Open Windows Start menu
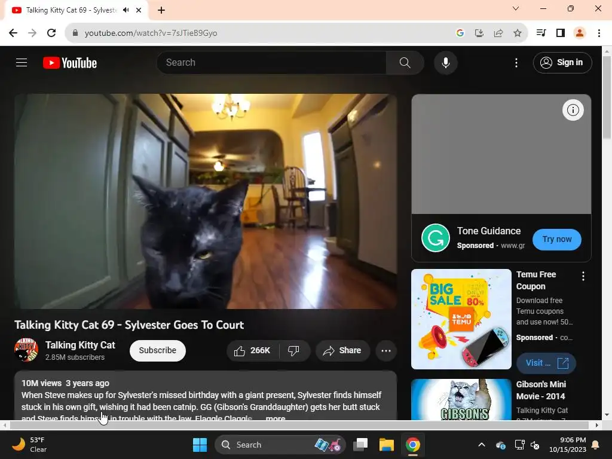This screenshot has width=612, height=459. [x=200, y=445]
